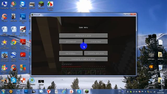Click the Minecraft grass block taskbar button
Image resolution: width=167 pixels, height=94 pixels.
click(87, 92)
